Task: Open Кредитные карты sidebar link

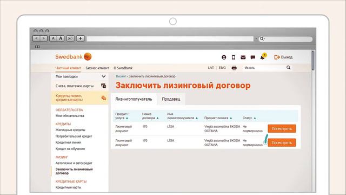Action: point(68,187)
